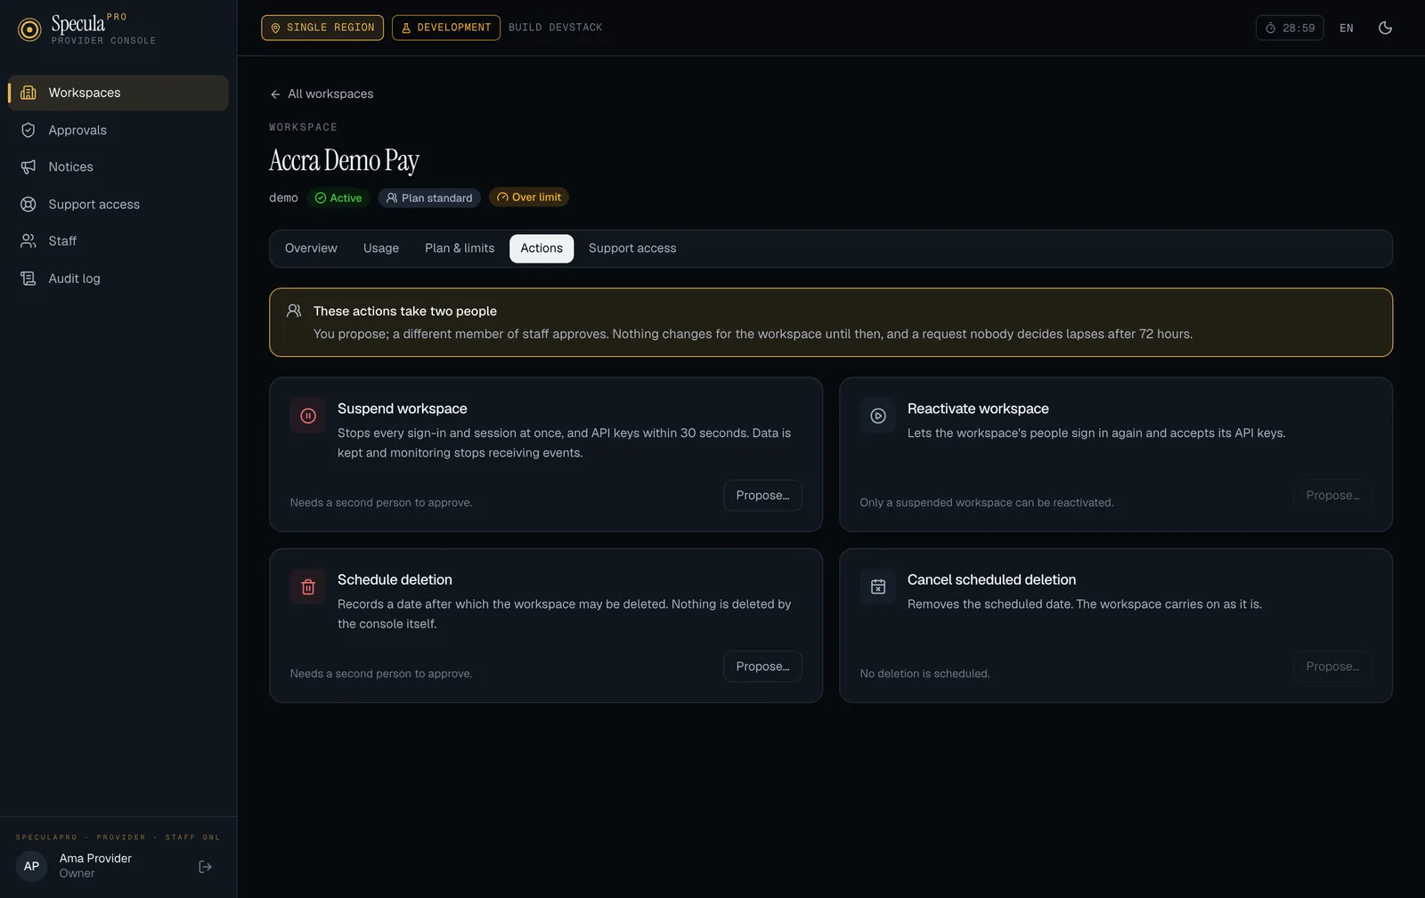Open the Approvals shield icon
Image resolution: width=1425 pixels, height=898 pixels.
point(28,130)
